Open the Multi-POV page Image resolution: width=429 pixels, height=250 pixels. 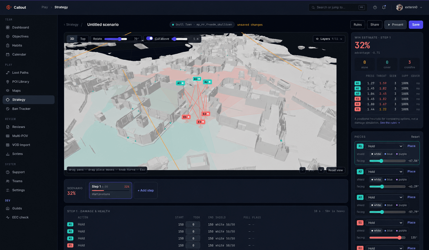(x=28, y=136)
